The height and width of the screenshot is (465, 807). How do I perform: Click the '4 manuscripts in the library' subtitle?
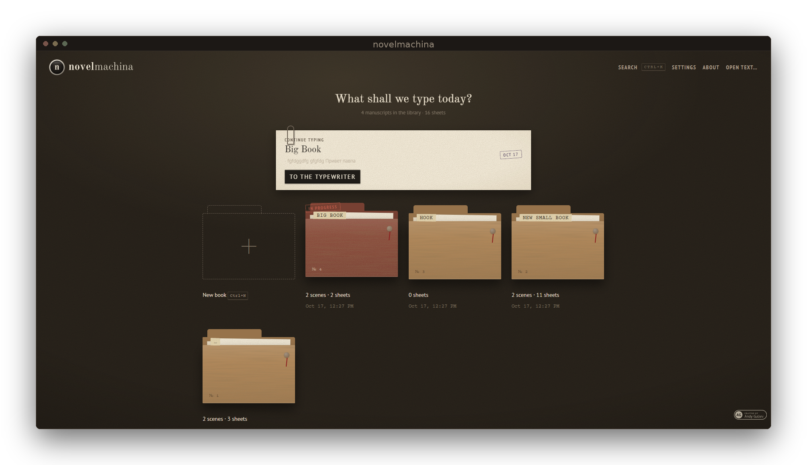[x=403, y=113]
